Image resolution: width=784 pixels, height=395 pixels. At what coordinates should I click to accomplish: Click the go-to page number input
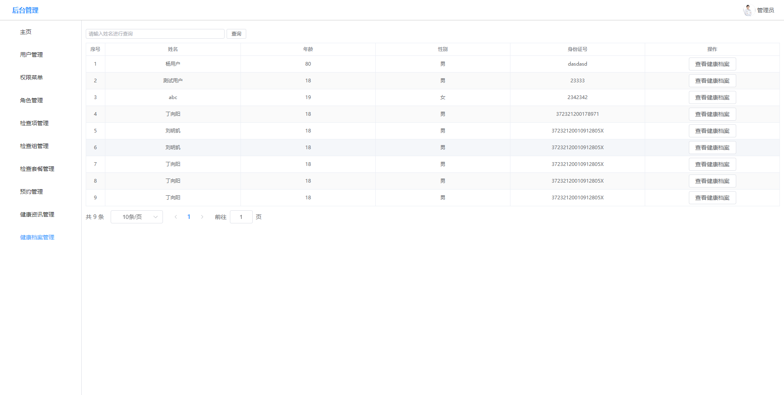(x=241, y=217)
